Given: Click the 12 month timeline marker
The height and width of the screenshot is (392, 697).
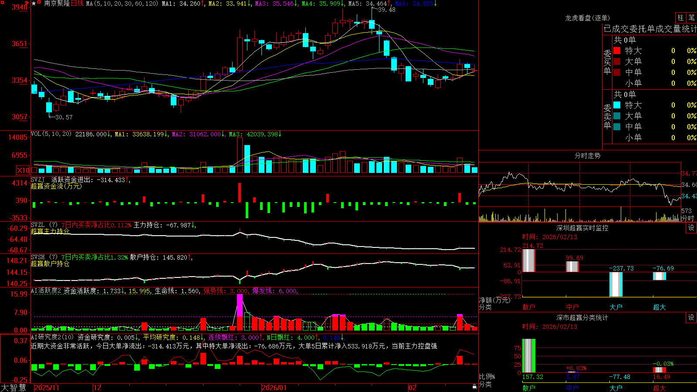Looking at the screenshot, I should [x=98, y=388].
